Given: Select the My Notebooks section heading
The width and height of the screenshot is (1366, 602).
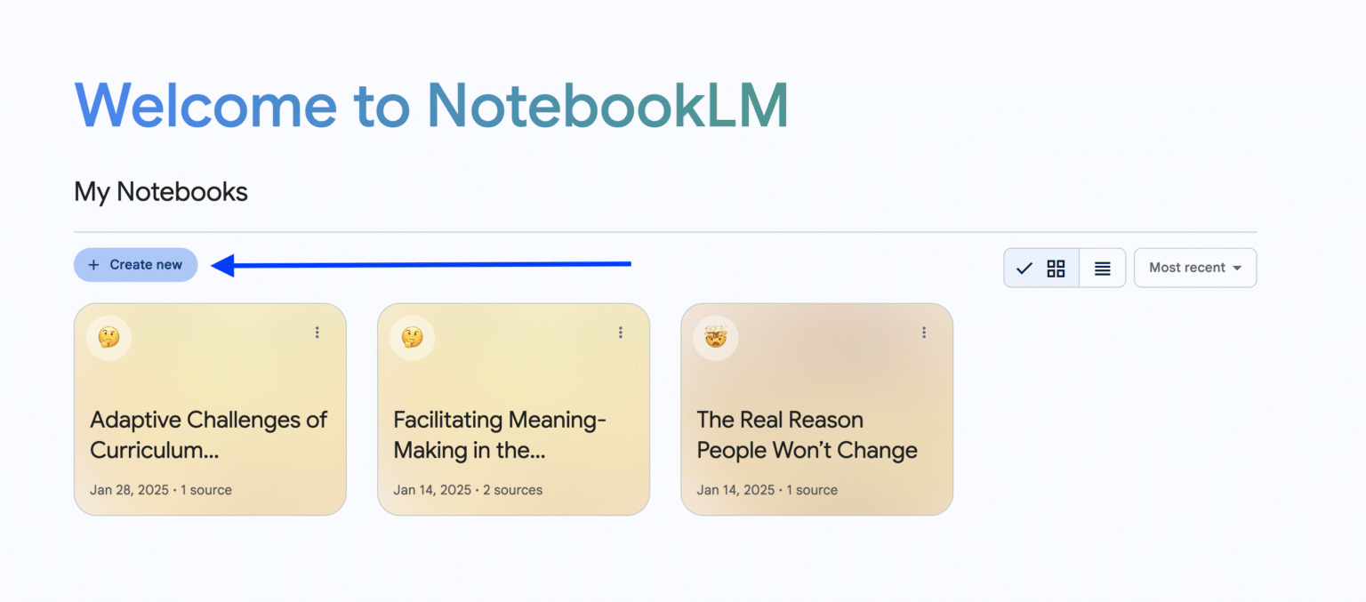Looking at the screenshot, I should coord(160,191).
